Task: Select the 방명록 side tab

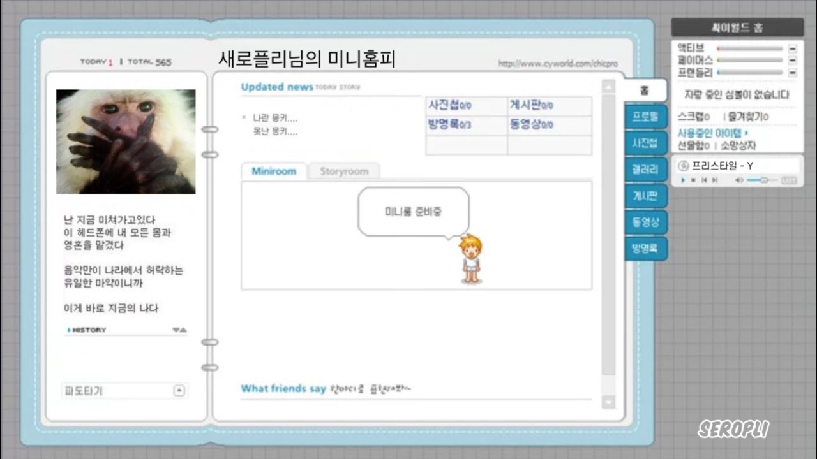Action: pos(645,248)
